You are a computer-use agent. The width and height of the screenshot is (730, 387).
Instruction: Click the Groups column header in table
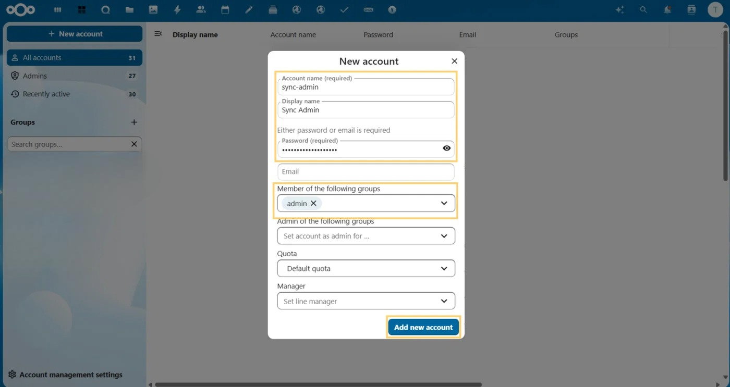pyautogui.click(x=566, y=35)
